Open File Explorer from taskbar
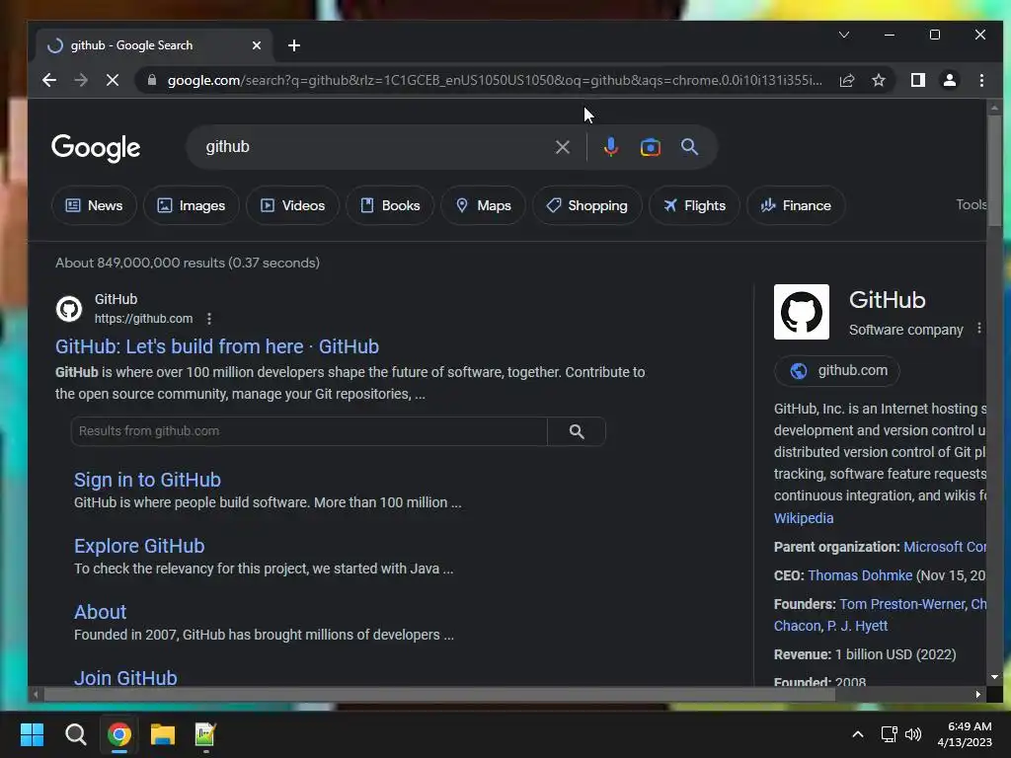1011x758 pixels. (x=163, y=734)
